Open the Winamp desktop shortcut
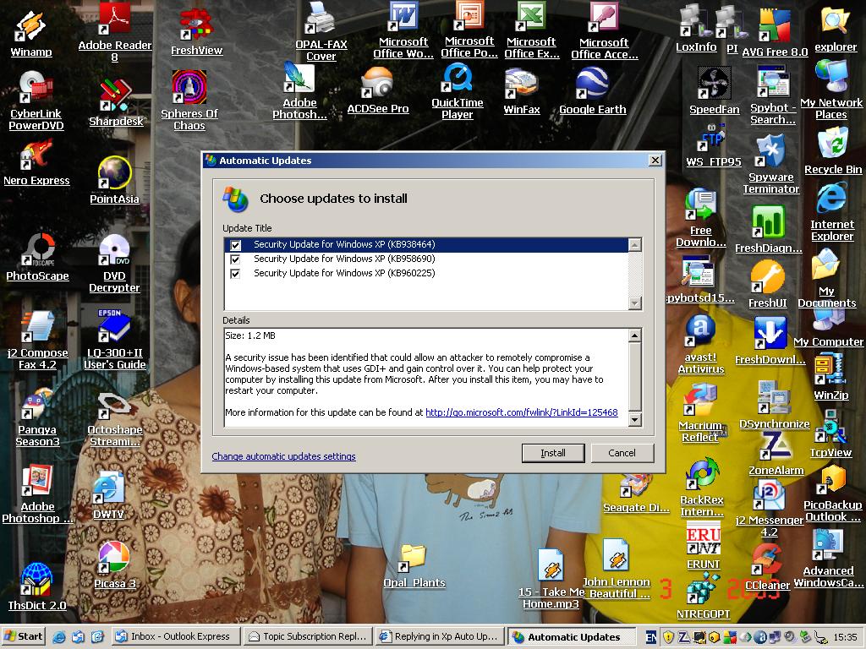 (x=31, y=33)
